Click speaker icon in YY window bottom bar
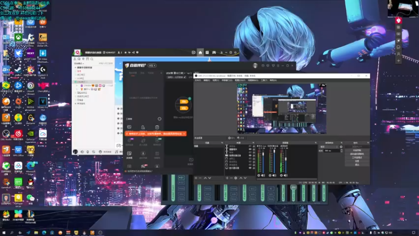The image size is (419, 236). coord(82,152)
